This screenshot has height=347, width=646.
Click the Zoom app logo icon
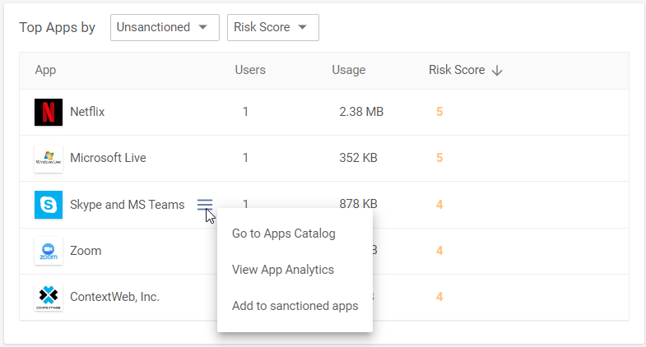coord(49,251)
